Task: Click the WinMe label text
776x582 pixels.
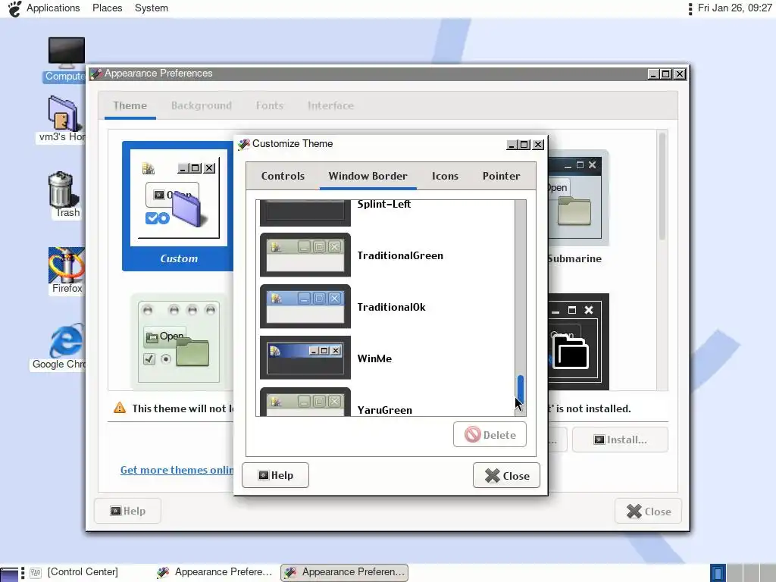Action: tap(374, 358)
